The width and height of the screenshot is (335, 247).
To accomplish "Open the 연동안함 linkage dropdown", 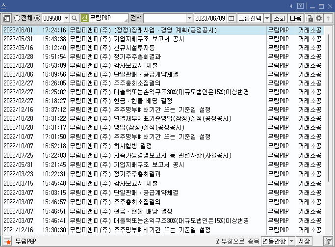I will pos(291,241).
